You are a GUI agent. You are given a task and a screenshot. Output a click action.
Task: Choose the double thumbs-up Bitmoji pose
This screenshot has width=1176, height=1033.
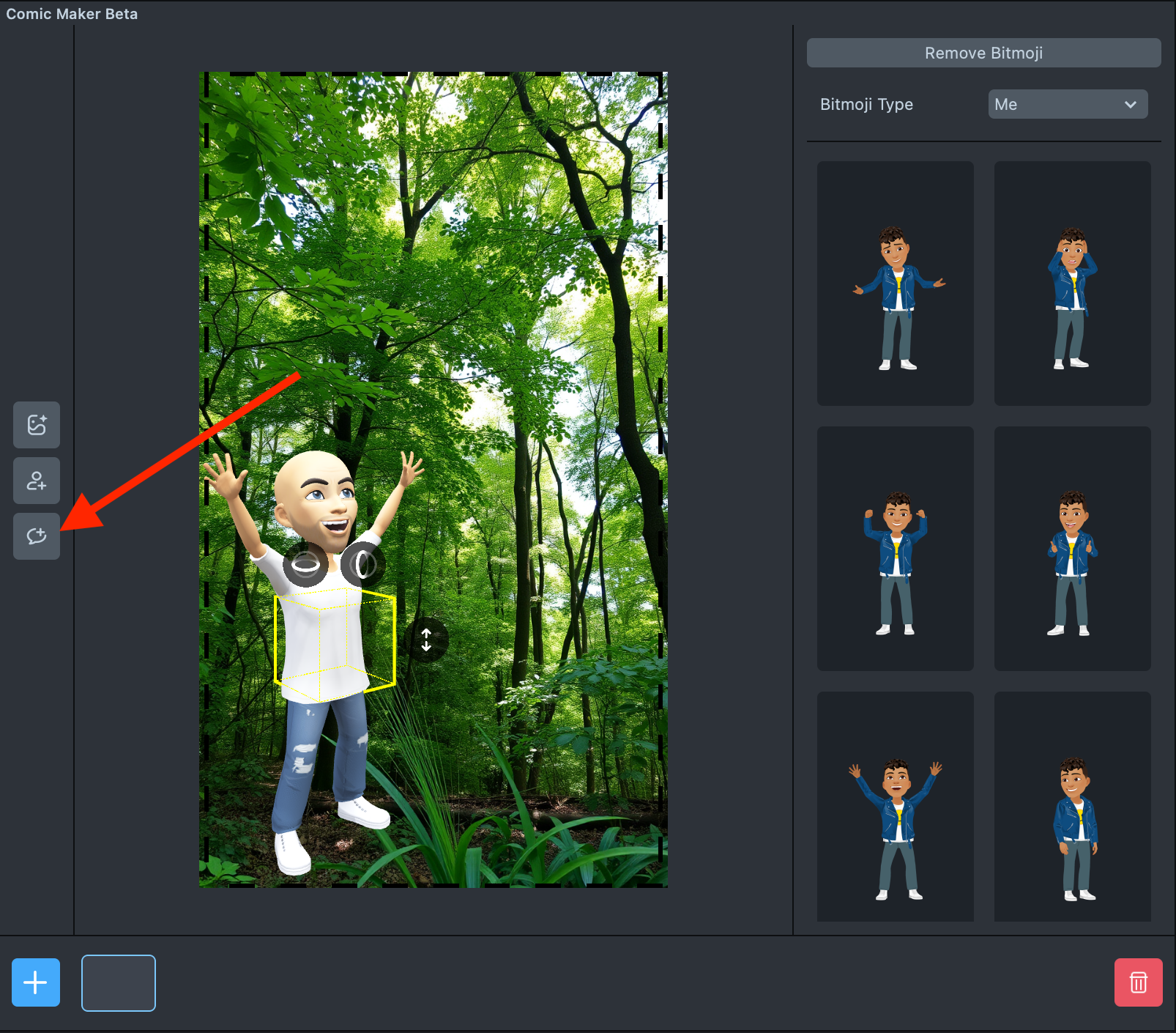point(1072,549)
